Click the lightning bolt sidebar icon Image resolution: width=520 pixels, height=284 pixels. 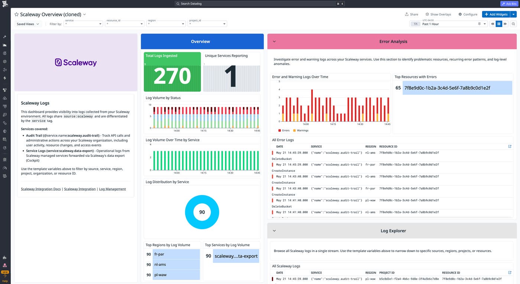tap(5, 78)
